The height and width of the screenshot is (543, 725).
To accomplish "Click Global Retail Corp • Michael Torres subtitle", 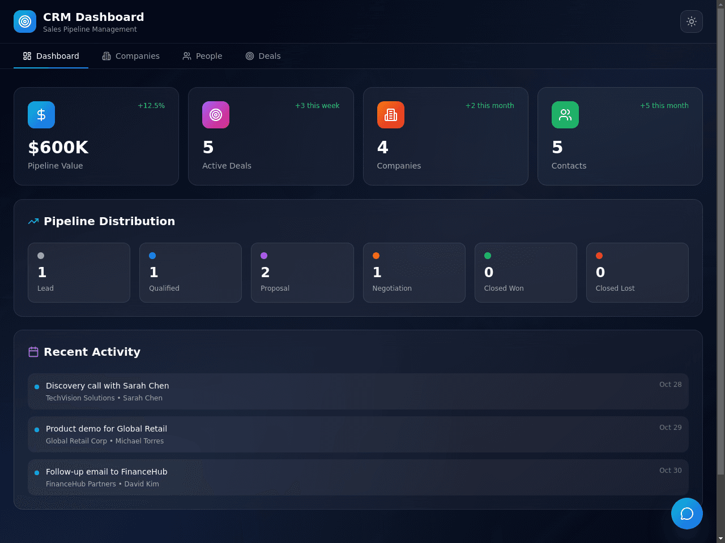I will (105, 441).
